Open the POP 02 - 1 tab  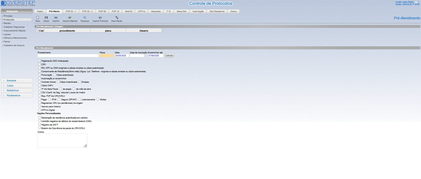(71, 11)
